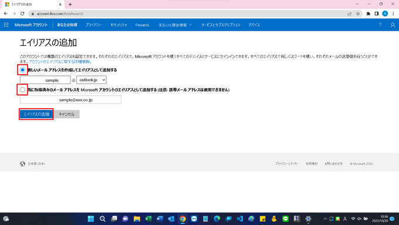Open the Chrome tab search dropdown arrow
Viewport: 399px width, 225px height.
357,4
